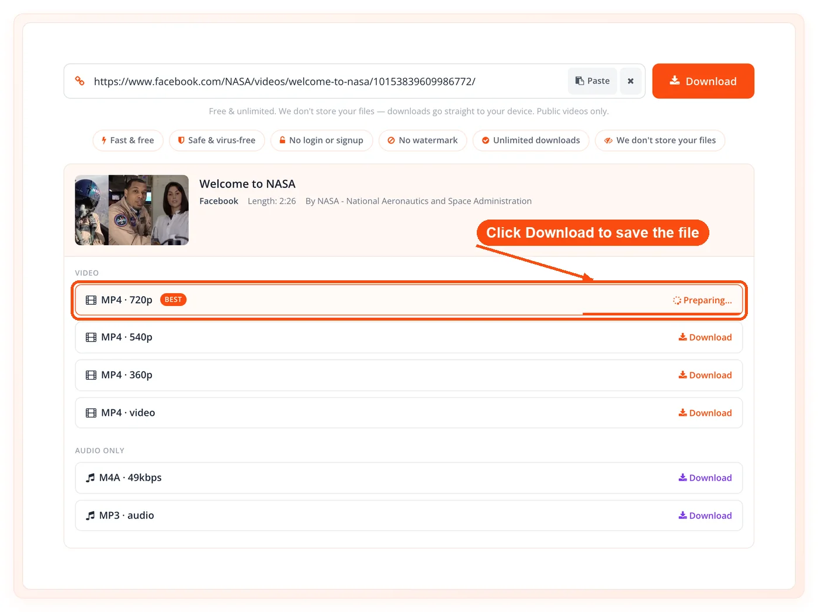Click the shield icon on Safe & virus-free

pos(181,140)
